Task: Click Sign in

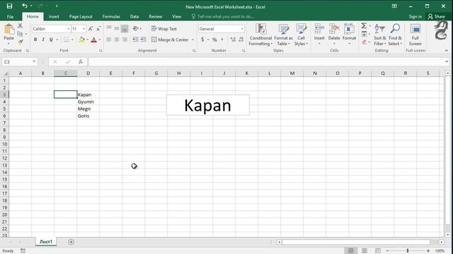Action: 415,17
